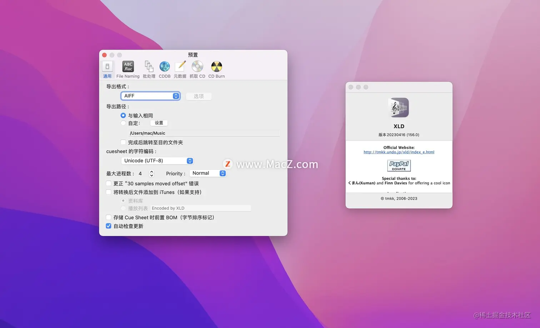The width and height of the screenshot is (540, 328).
Task: Click the Encoded by XLD playlist field
Action: coord(200,208)
